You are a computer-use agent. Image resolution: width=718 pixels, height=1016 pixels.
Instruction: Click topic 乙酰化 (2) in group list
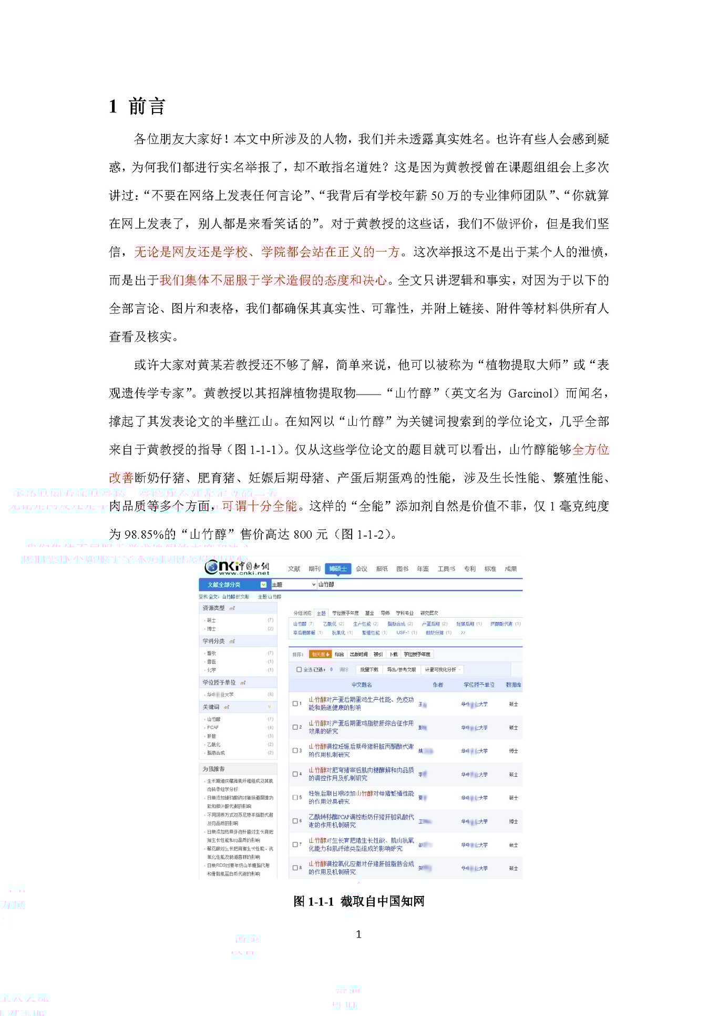(333, 624)
